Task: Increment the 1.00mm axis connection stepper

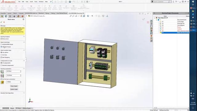Action: (21, 81)
